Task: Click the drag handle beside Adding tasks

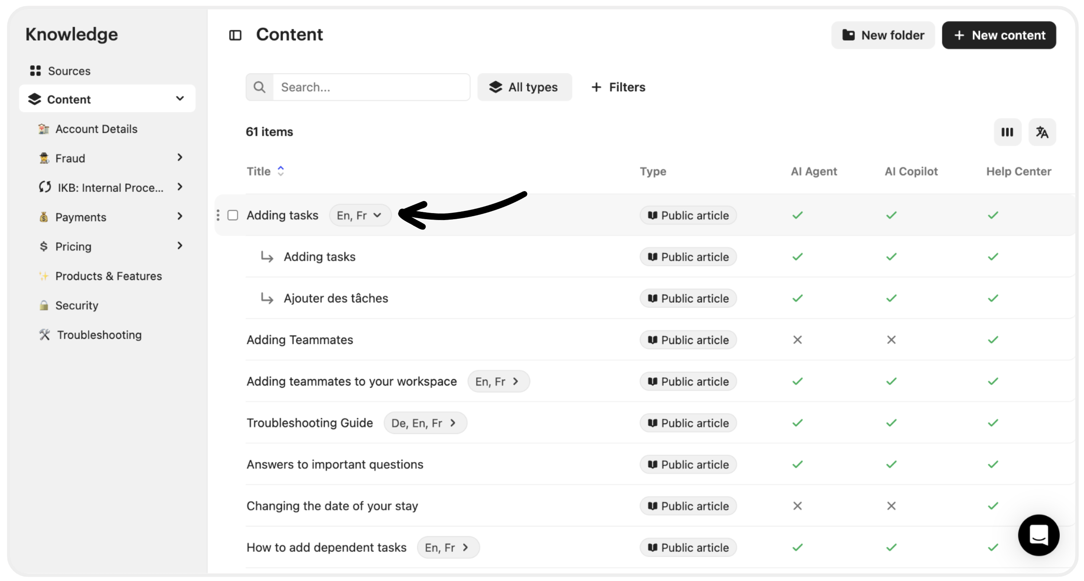Action: (x=218, y=215)
